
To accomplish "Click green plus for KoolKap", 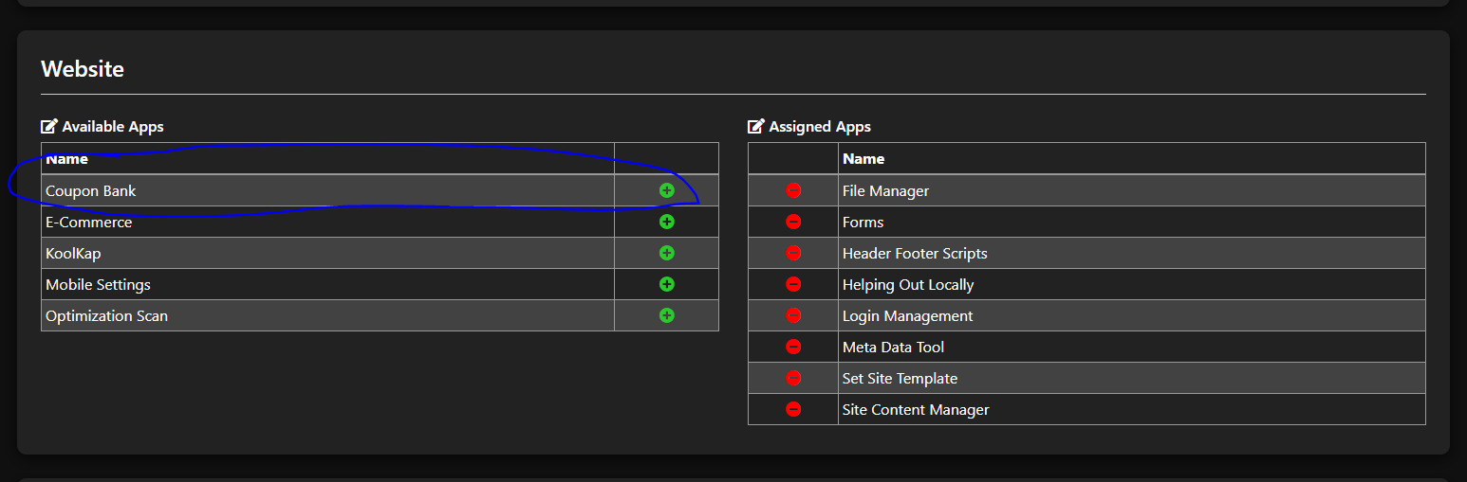I will click(666, 253).
